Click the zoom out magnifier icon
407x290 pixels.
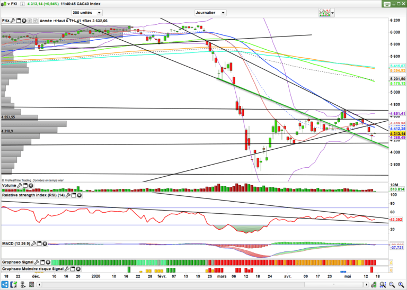[x=391, y=285]
